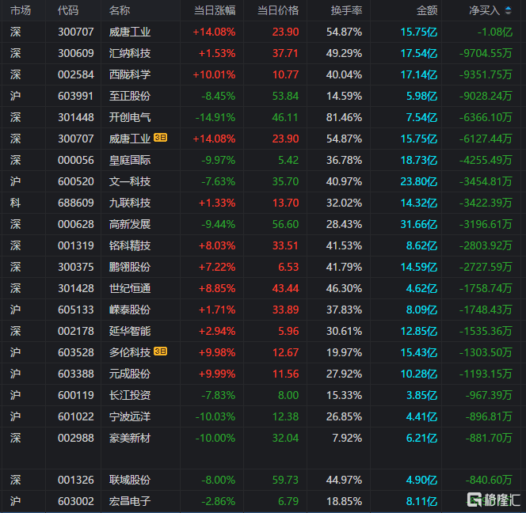The height and width of the screenshot is (513, 526).
Task: Sort table by 当日价格 column header
Action: (278, 11)
